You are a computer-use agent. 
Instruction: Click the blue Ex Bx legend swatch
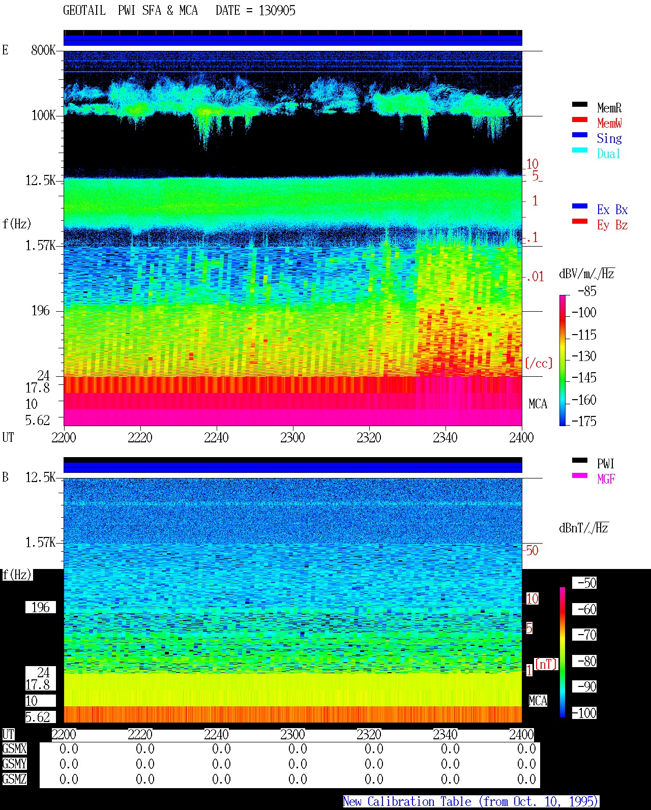[580, 206]
